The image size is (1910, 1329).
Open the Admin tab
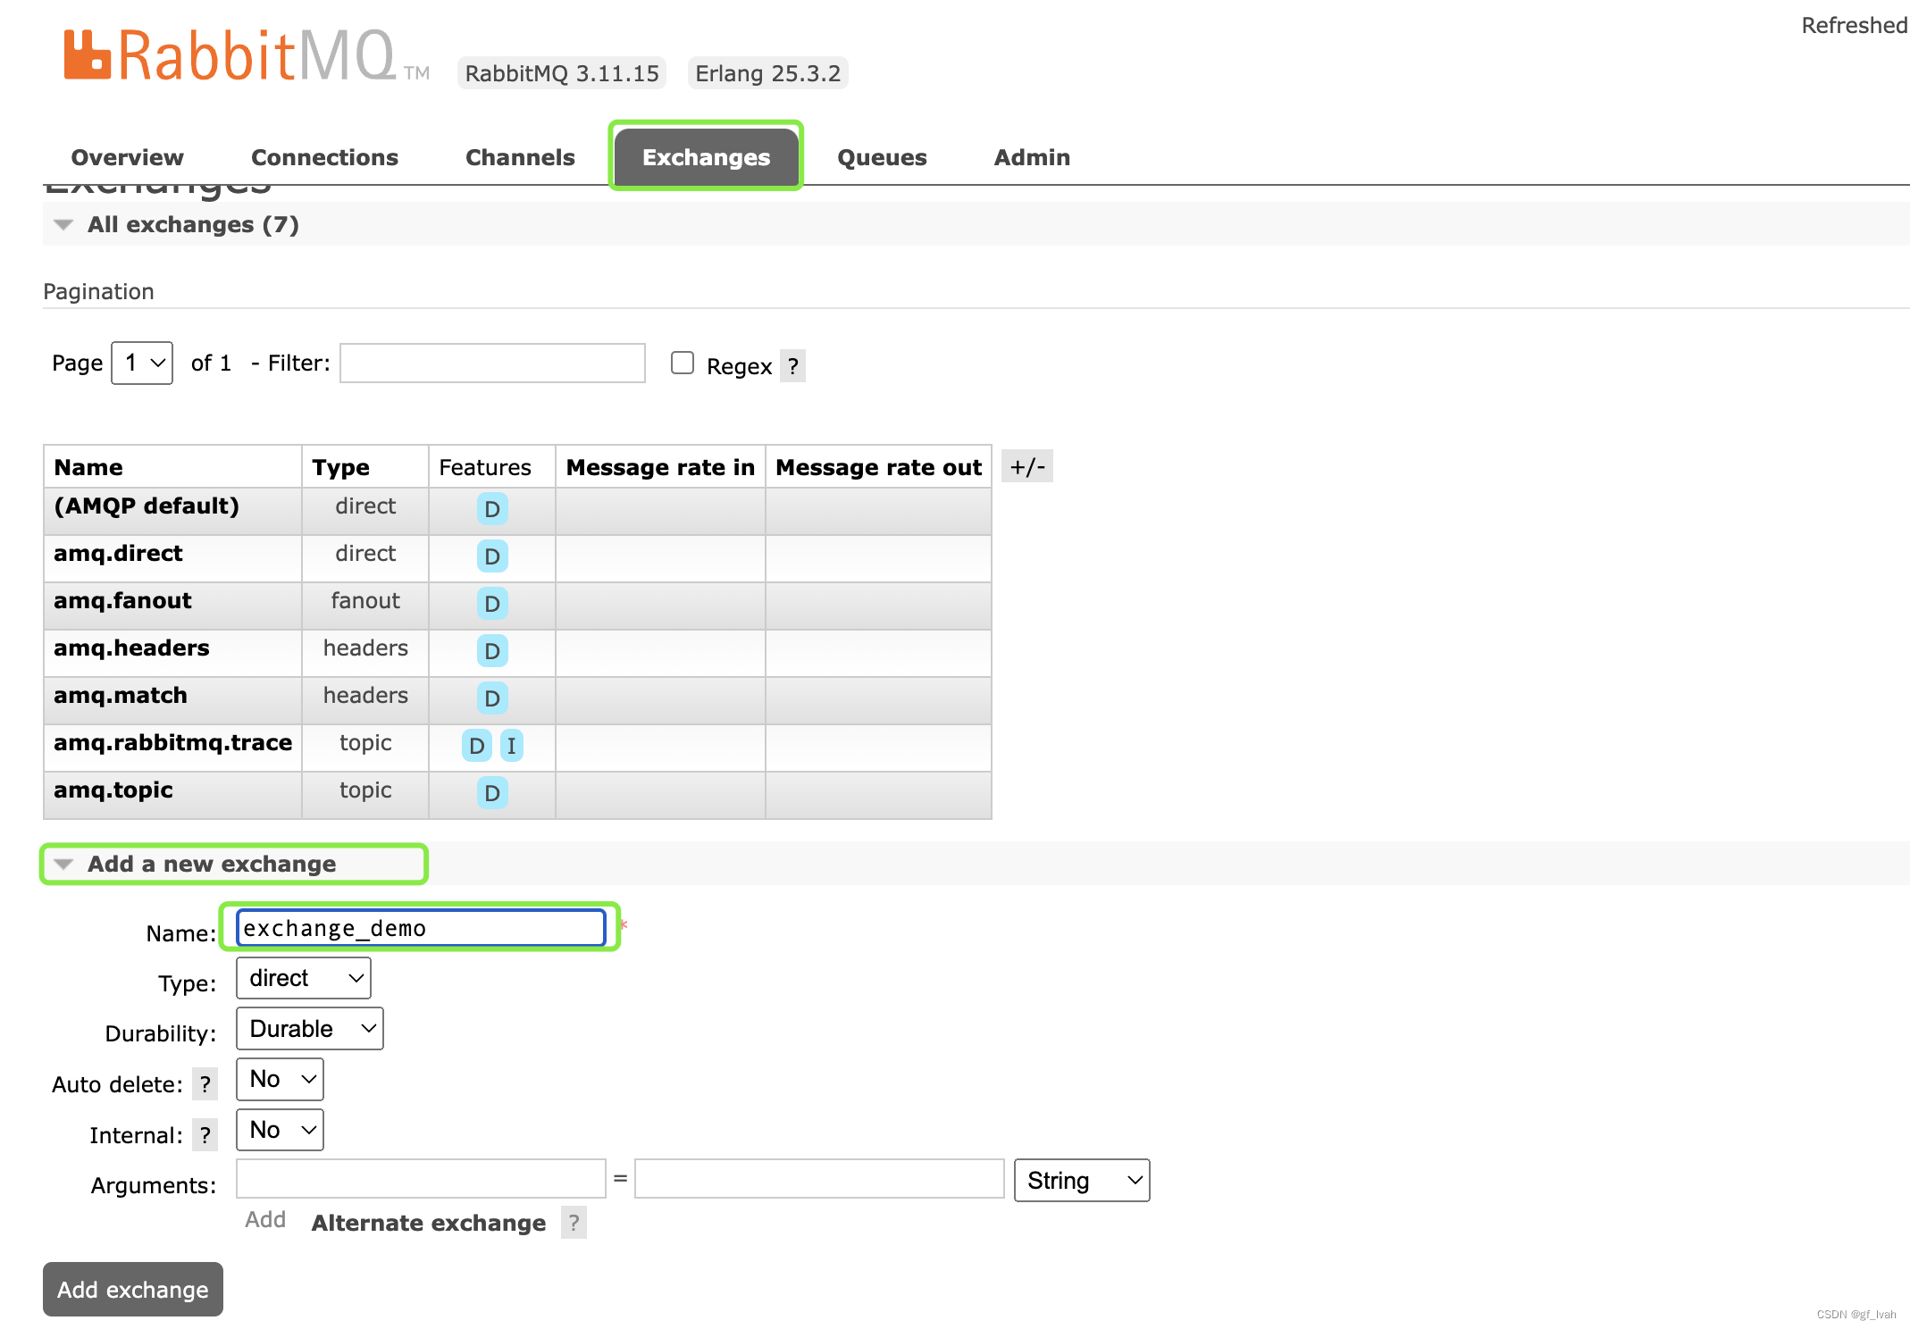click(1032, 157)
